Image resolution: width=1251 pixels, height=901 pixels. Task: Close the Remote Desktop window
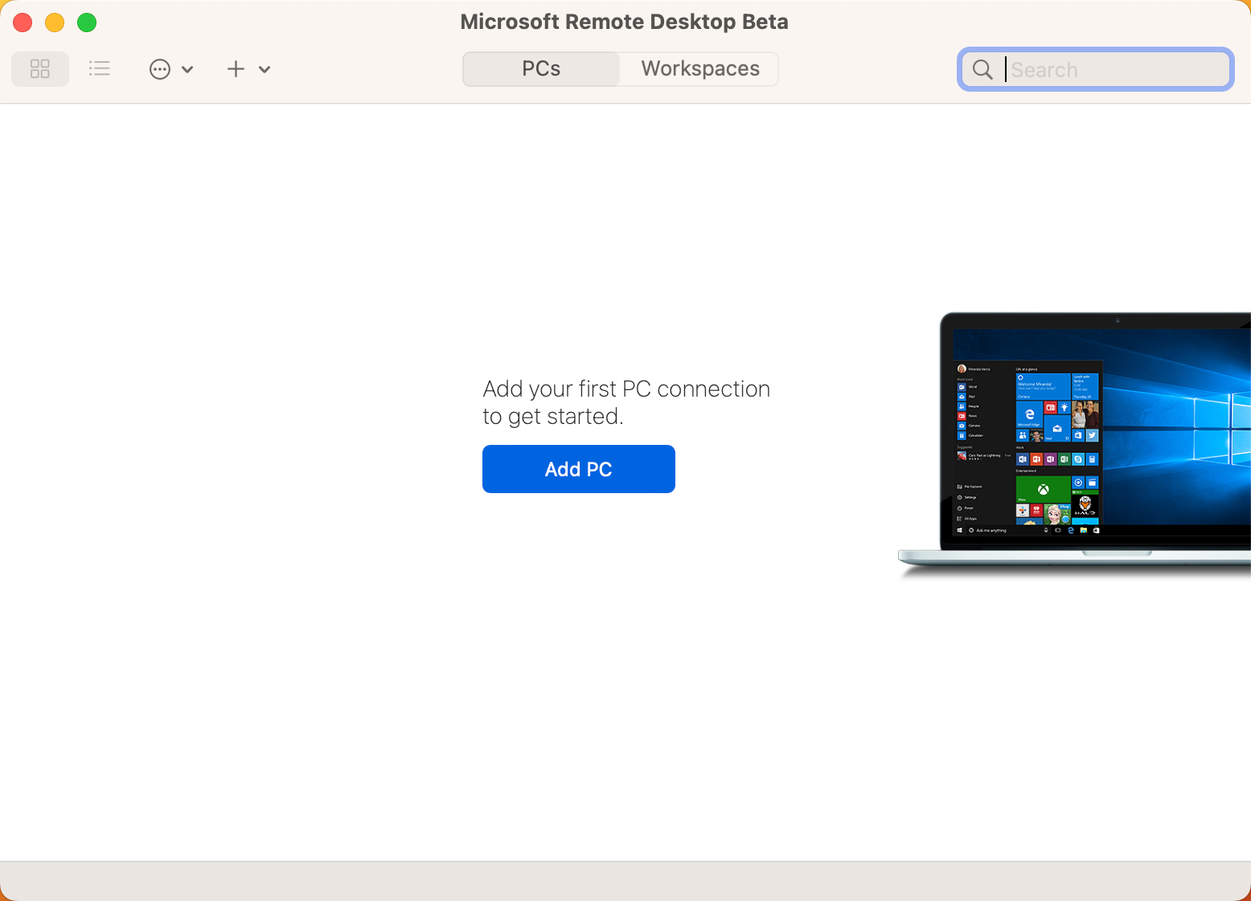tap(23, 23)
